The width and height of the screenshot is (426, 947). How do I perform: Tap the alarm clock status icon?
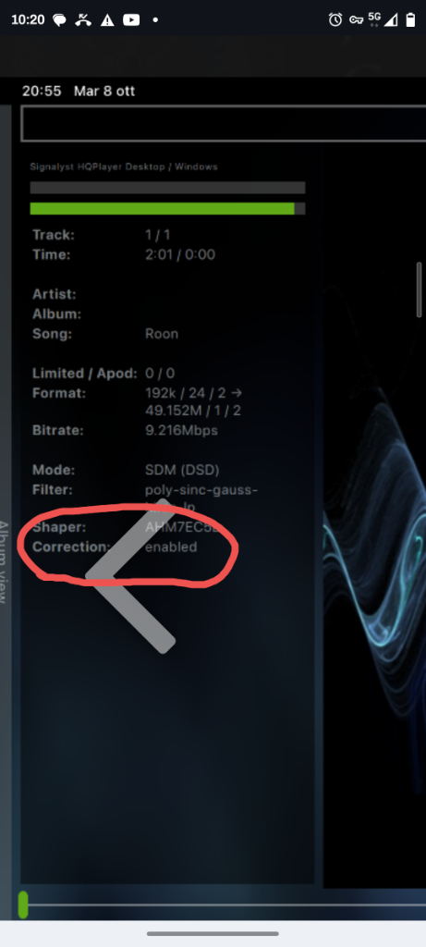coord(335,20)
